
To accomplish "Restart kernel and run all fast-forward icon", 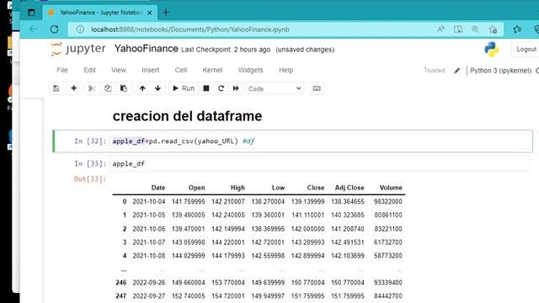I will 236,88.
